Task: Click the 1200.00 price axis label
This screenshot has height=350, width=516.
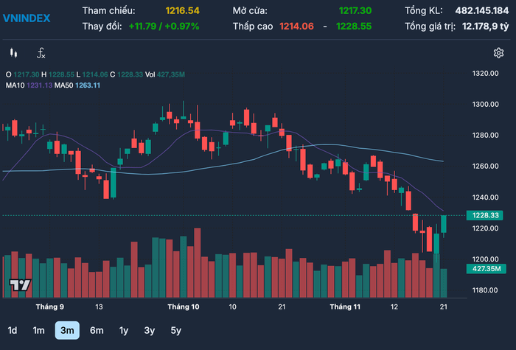Action: (x=485, y=259)
